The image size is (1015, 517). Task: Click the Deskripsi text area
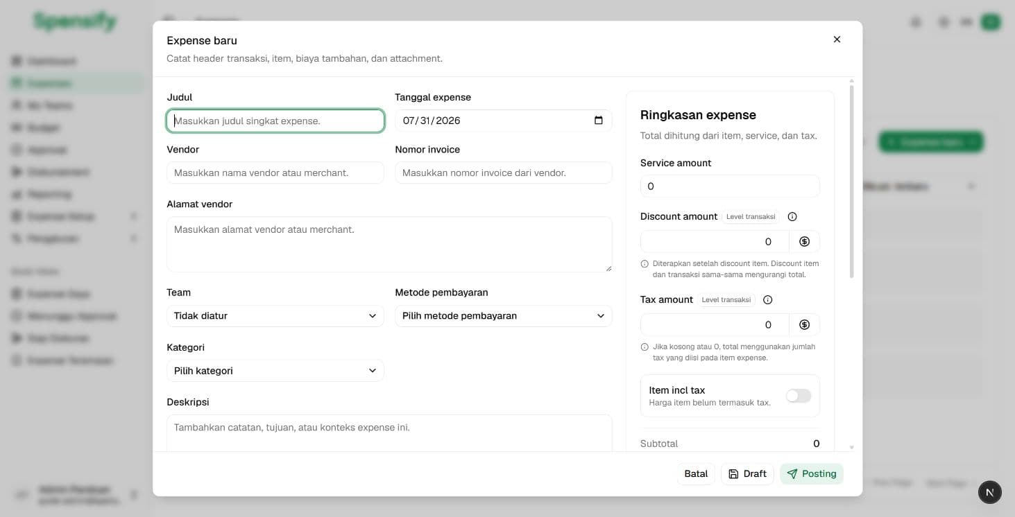389,433
